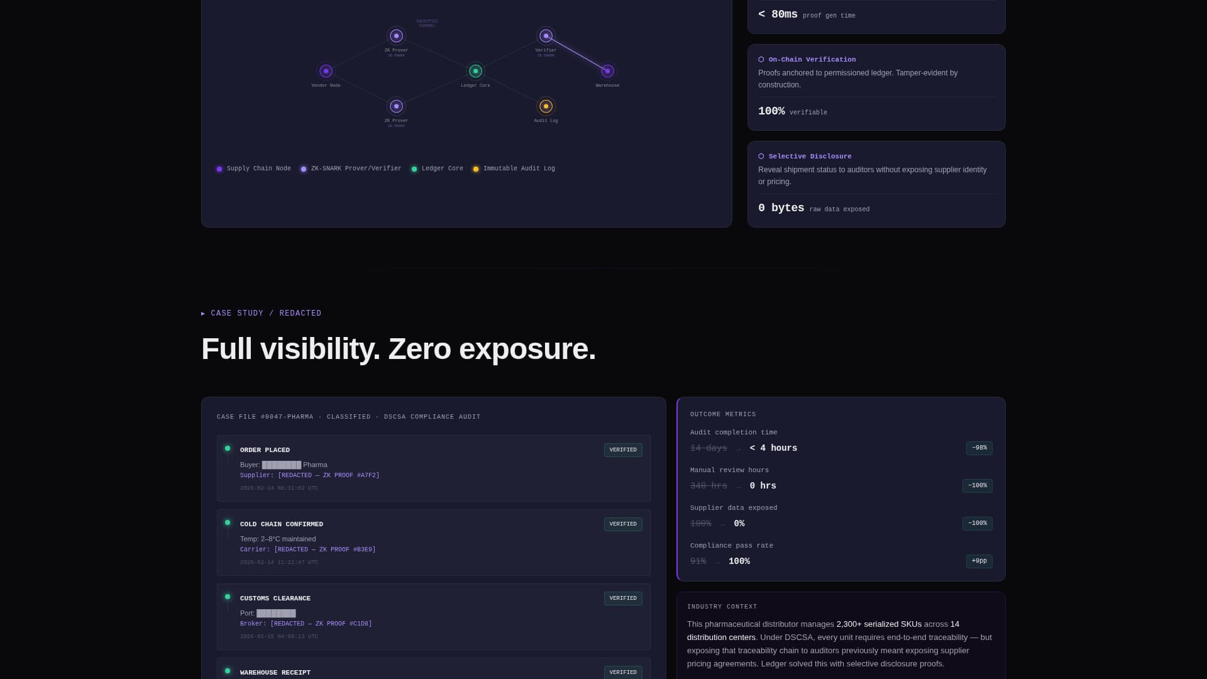1207x679 pixels.
Task: Click the VERIFIED badge on Customs Clearance
Action: click(x=623, y=599)
